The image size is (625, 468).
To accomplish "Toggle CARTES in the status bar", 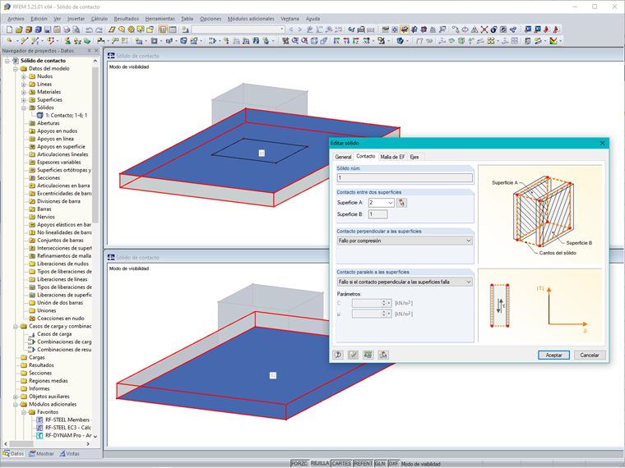I will click(x=341, y=464).
